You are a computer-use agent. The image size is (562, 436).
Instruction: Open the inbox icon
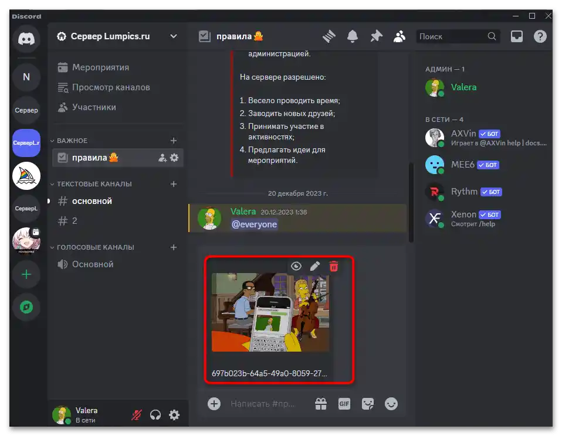[516, 36]
